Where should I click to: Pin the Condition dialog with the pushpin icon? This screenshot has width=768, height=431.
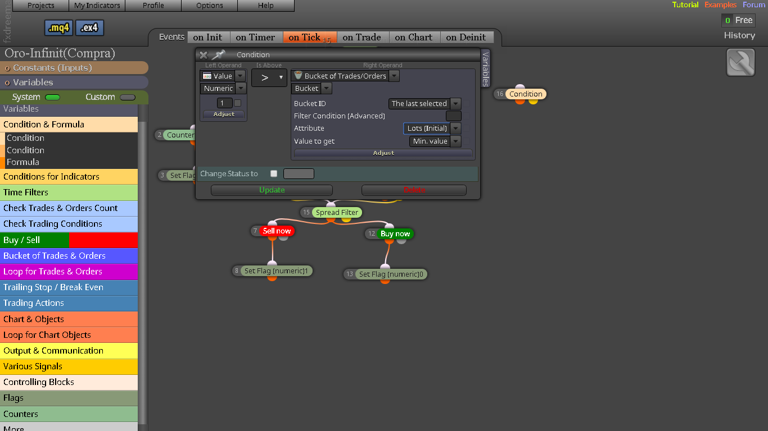(218, 54)
